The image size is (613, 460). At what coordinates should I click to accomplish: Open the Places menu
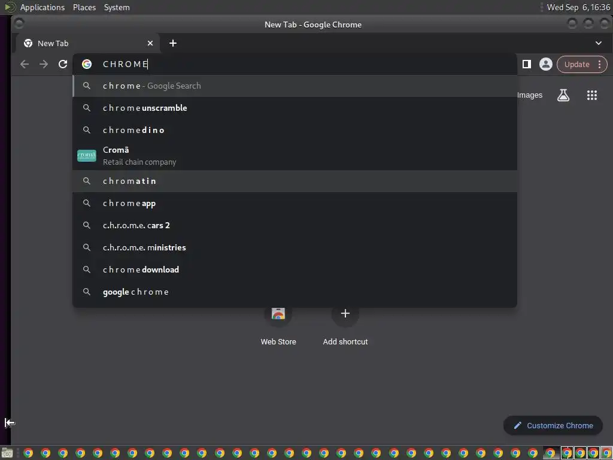click(84, 7)
